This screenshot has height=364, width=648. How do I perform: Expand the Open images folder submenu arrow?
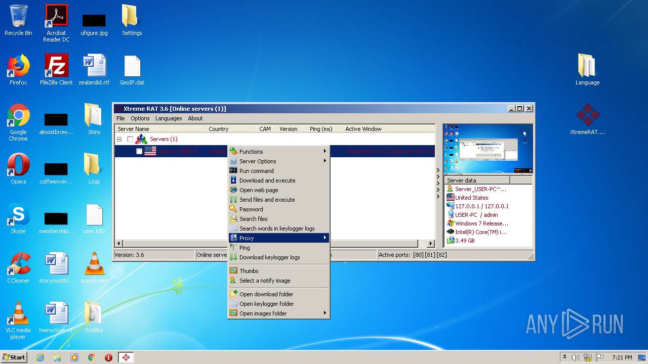pos(325,313)
